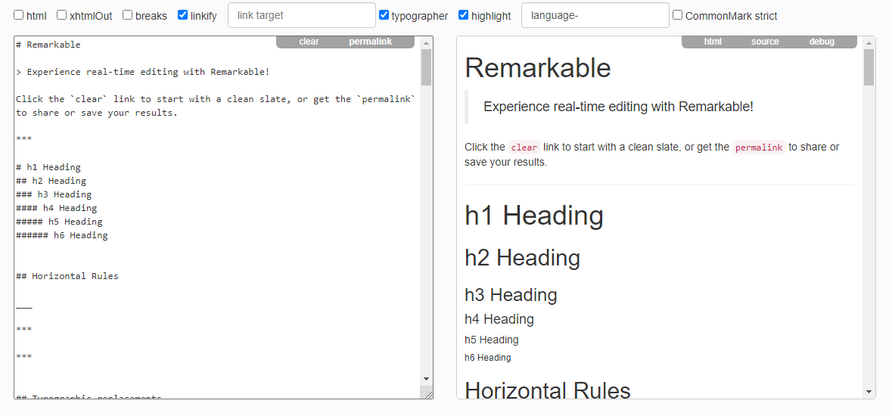The image size is (892, 416).
Task: Click the rendered h4 Heading
Action: 499,319
